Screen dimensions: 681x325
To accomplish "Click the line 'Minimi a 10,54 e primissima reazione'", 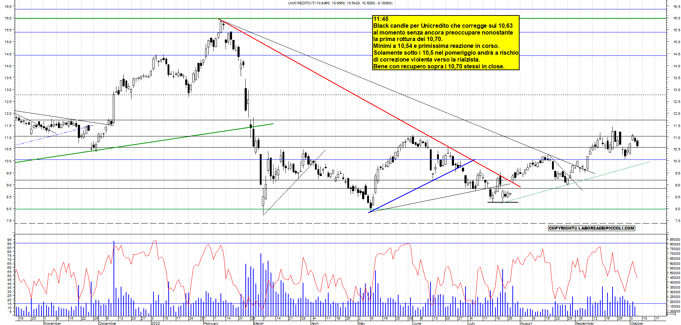I will click(436, 46).
